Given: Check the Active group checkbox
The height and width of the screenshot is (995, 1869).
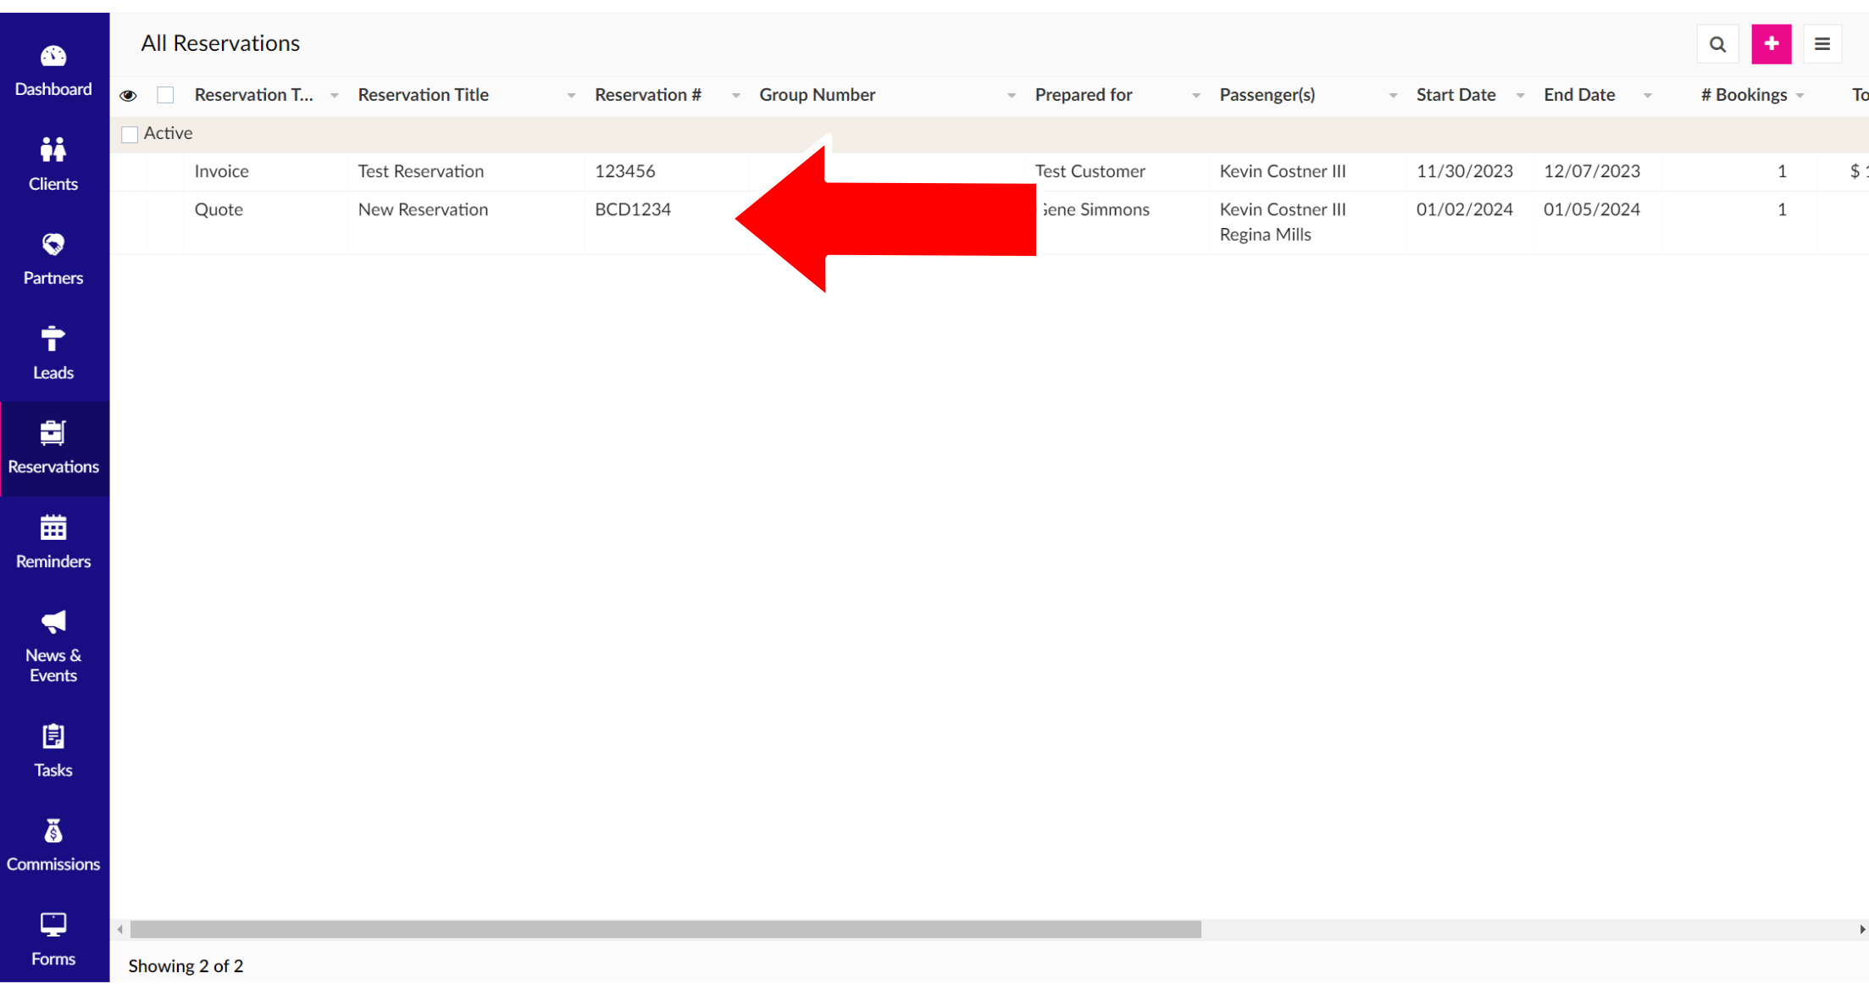Looking at the screenshot, I should click(130, 135).
